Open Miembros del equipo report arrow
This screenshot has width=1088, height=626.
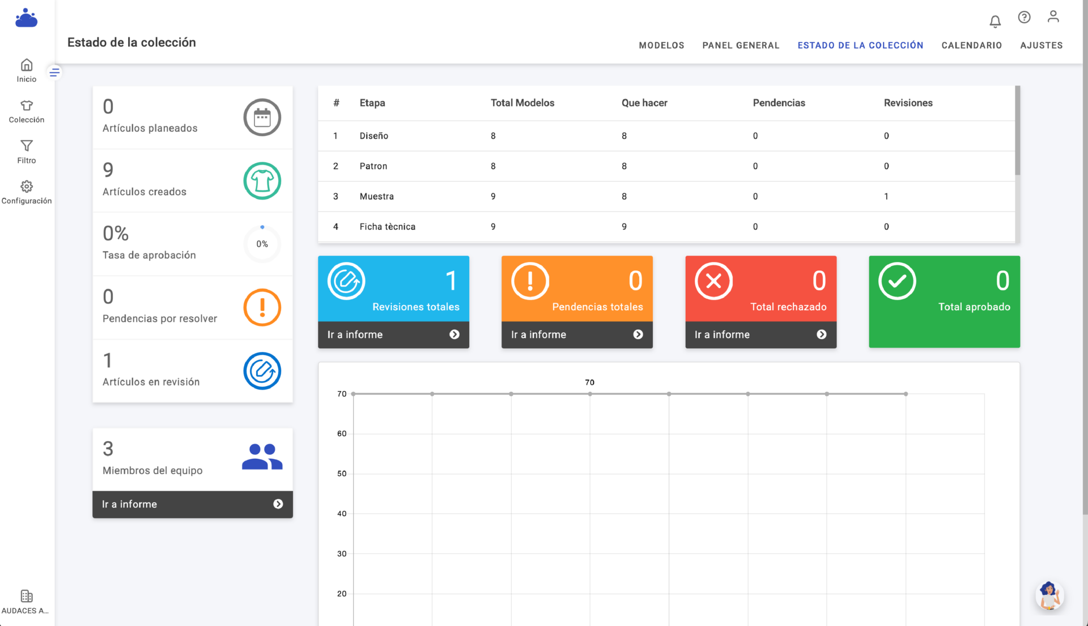[x=278, y=504]
